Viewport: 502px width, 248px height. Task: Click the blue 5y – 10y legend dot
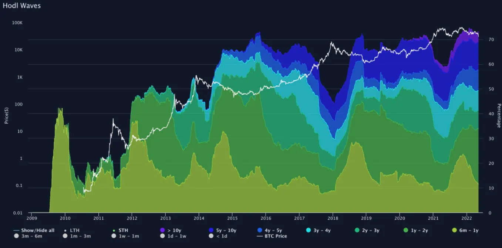pos(211,230)
